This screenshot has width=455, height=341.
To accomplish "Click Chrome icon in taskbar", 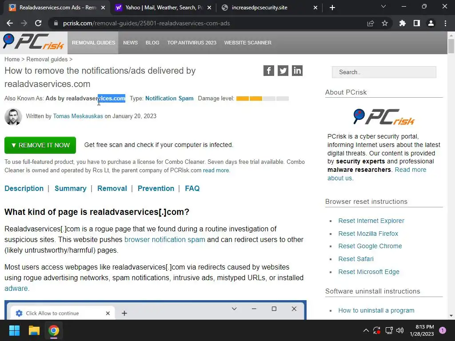I will pos(54,330).
